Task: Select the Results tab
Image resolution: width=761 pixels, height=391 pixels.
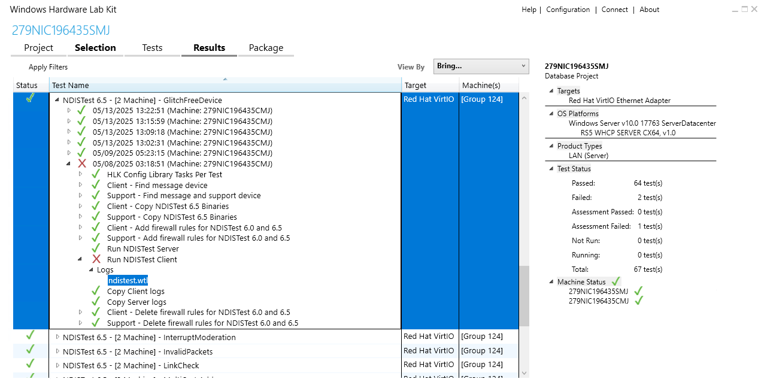Action: 209,48
